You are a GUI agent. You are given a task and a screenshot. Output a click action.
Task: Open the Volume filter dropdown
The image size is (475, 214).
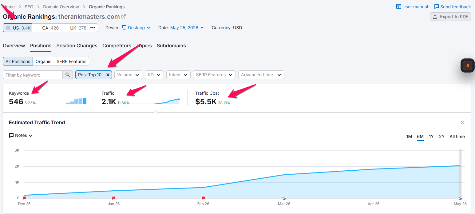click(x=128, y=75)
